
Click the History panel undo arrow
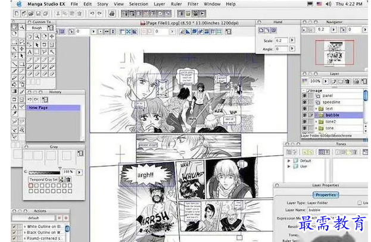(x=30, y=99)
